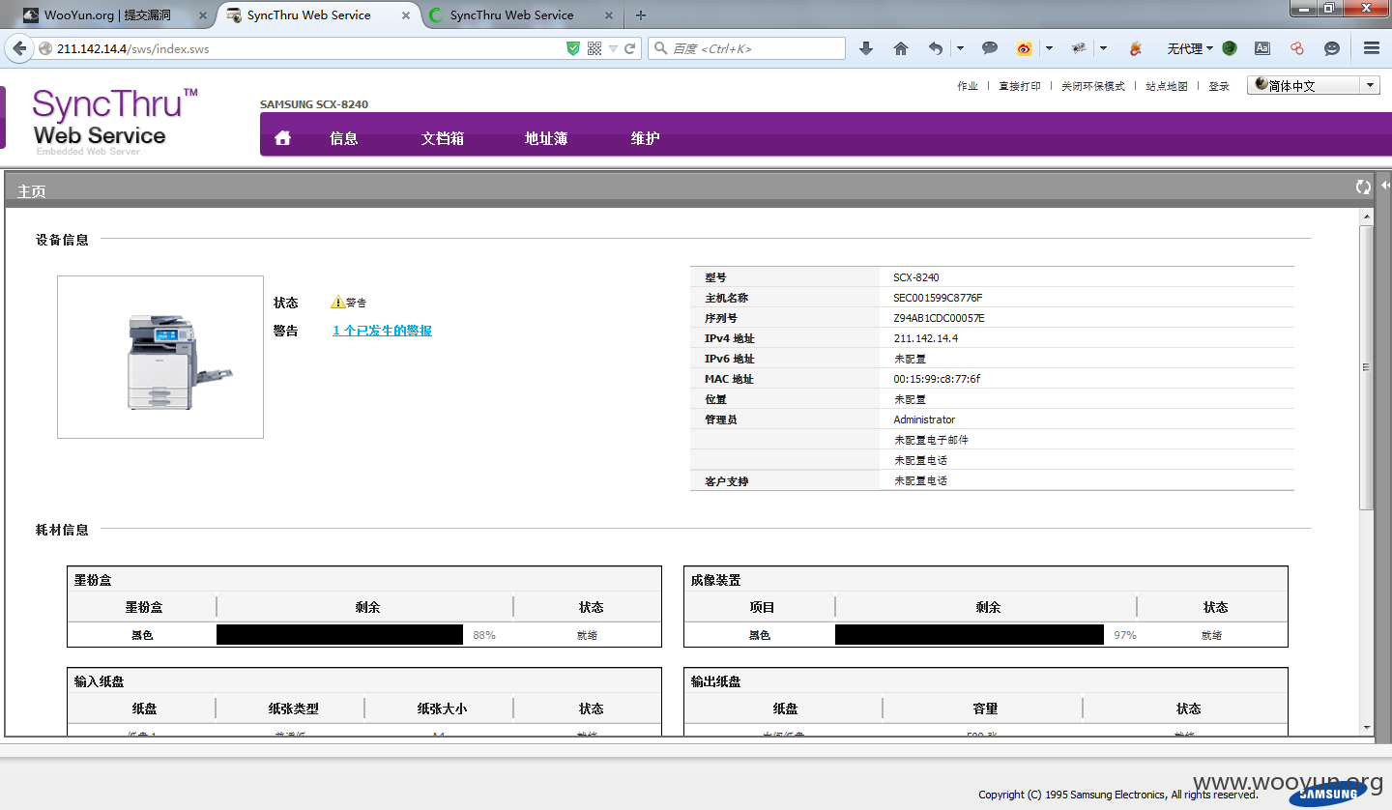Click the Administrator value
The image size is (1392, 810).
(924, 419)
